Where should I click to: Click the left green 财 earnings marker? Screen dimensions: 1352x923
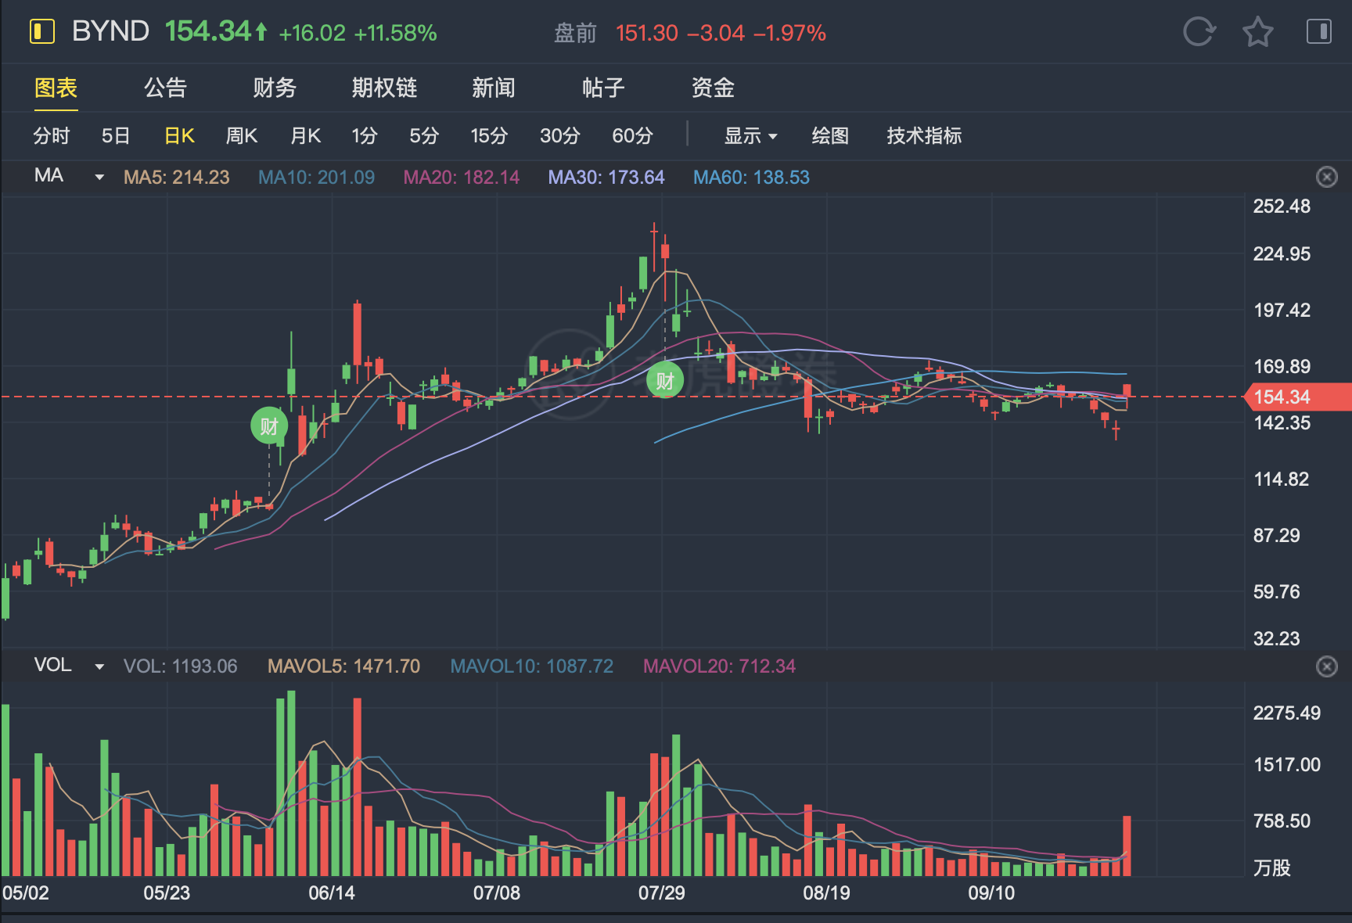(x=269, y=426)
